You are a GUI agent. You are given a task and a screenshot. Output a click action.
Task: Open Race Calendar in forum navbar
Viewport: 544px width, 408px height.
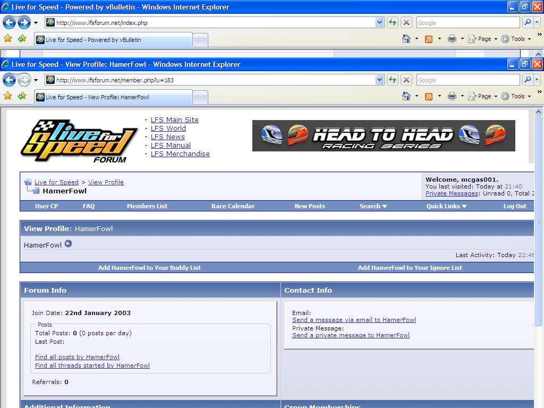(x=233, y=206)
